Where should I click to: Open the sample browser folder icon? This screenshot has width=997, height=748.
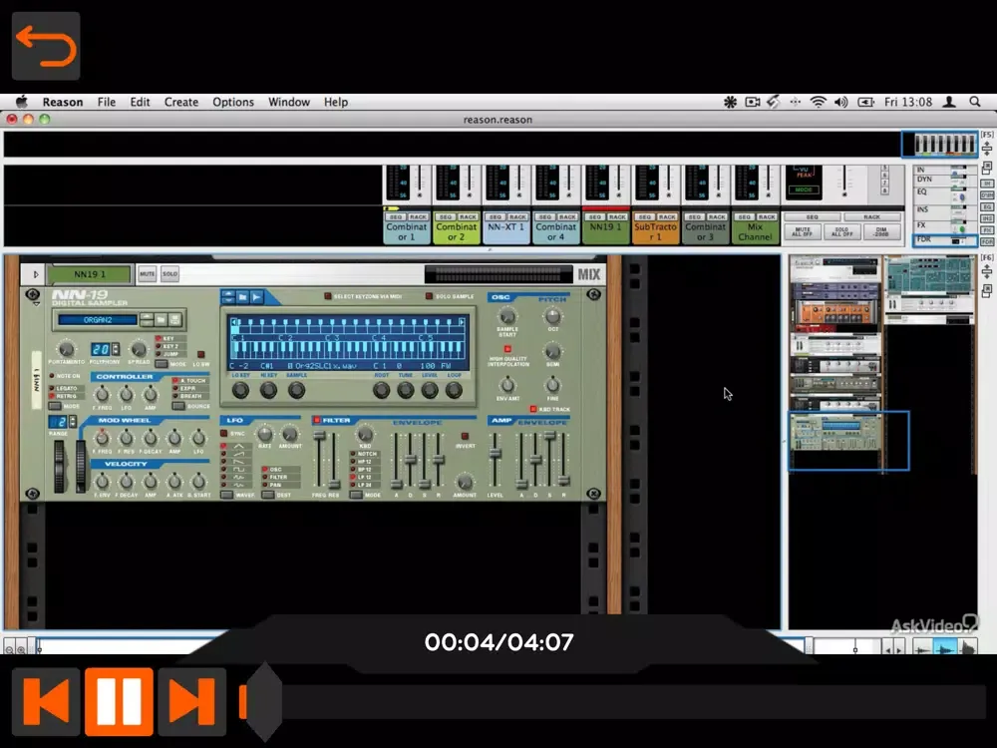pyautogui.click(x=242, y=297)
